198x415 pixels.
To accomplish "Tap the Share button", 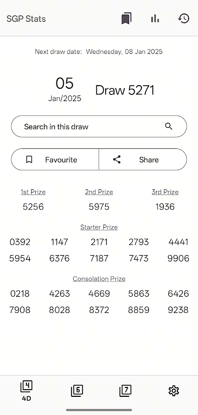I will click(143, 160).
